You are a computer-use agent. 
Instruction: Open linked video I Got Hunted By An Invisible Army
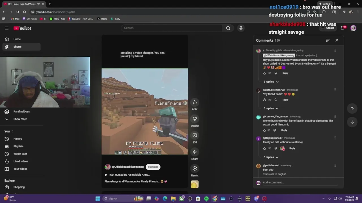[x=127, y=175]
